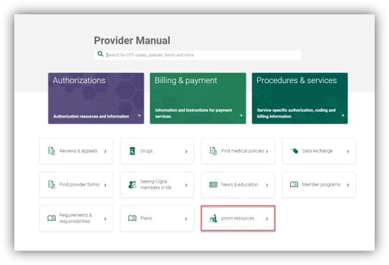Focus the Provider Manual search field
The height and width of the screenshot is (265, 389).
point(198,55)
